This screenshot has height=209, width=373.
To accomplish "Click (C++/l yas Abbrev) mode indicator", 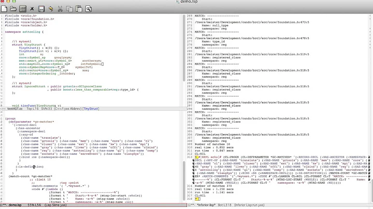I will point(67,109).
